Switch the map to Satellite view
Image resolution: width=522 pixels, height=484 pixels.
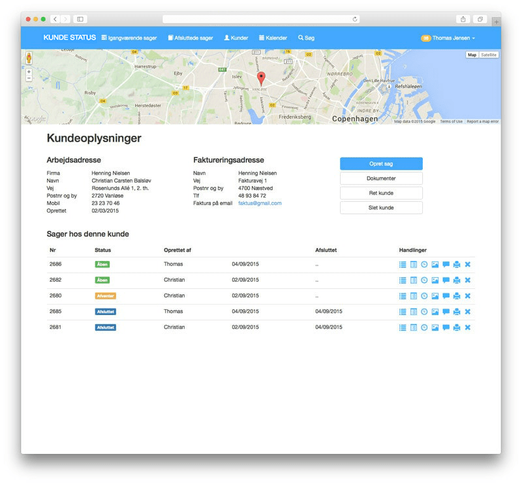point(489,55)
